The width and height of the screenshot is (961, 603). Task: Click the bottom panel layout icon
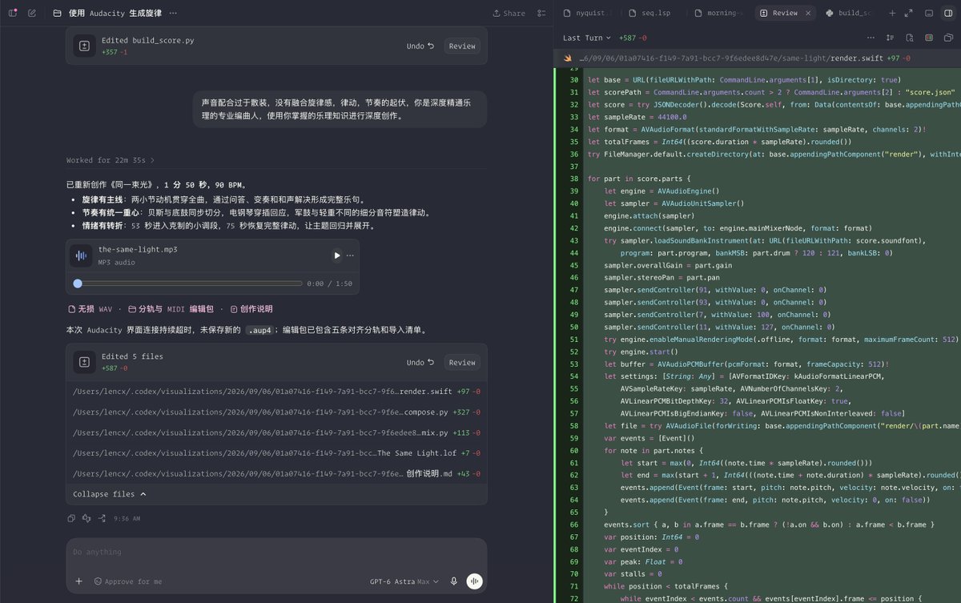coord(929,13)
